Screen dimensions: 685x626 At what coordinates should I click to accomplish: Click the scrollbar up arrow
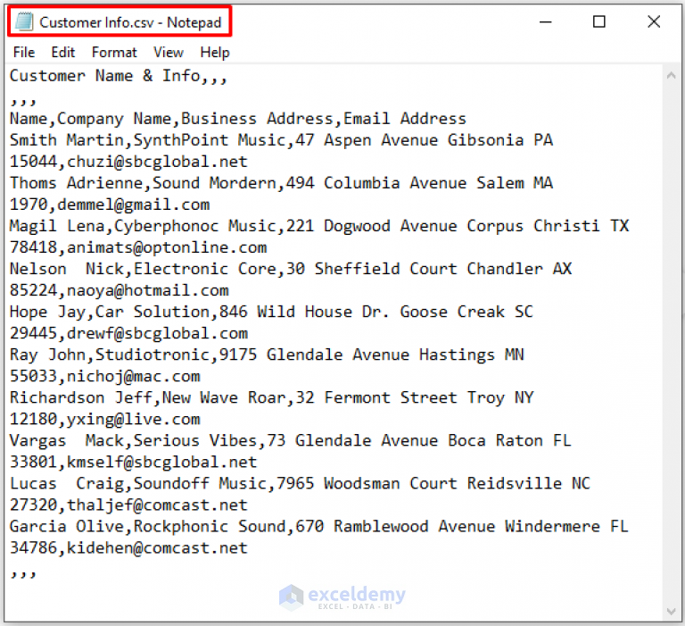671,76
